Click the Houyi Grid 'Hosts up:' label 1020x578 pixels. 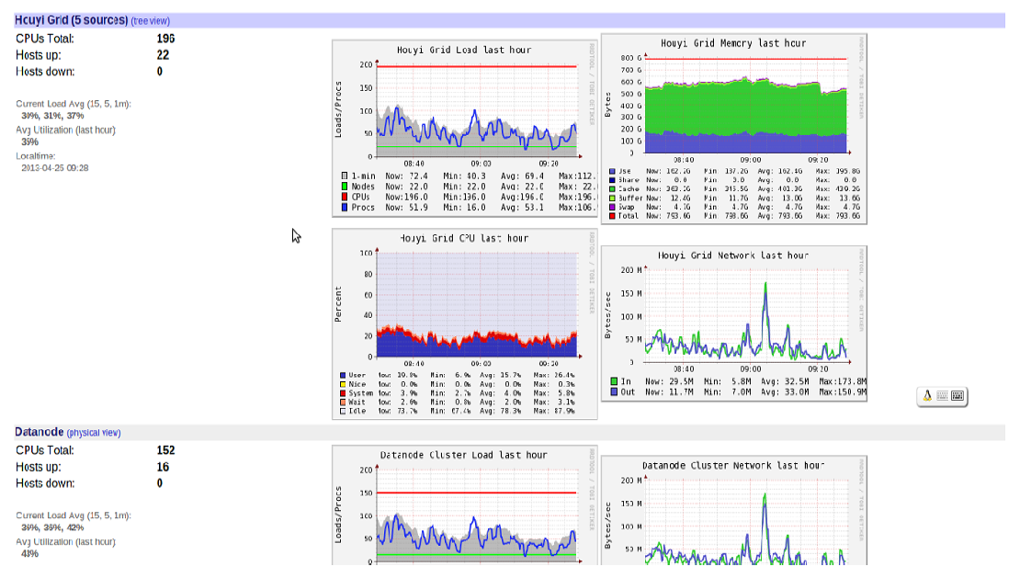click(x=39, y=55)
